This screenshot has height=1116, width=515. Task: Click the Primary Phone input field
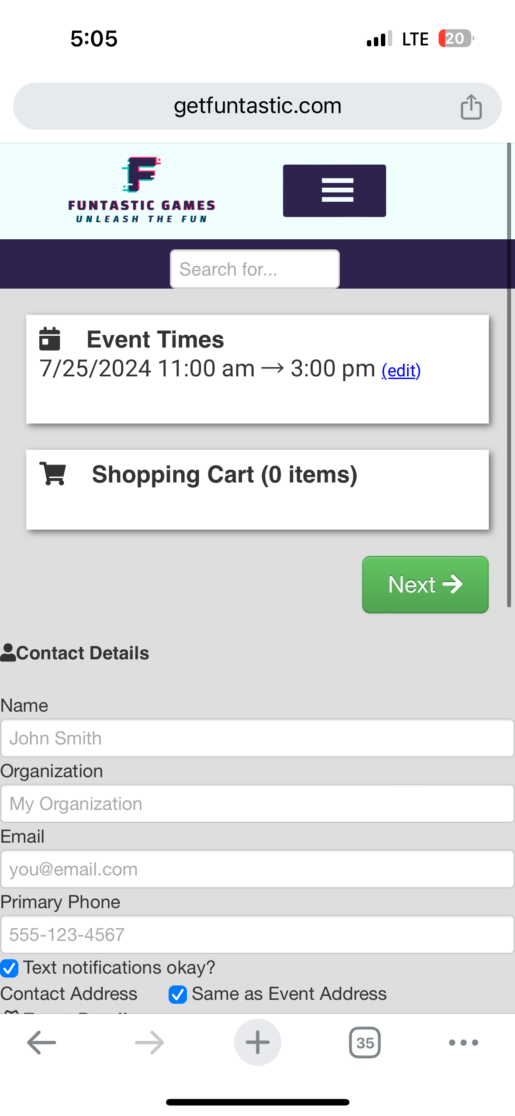(257, 934)
